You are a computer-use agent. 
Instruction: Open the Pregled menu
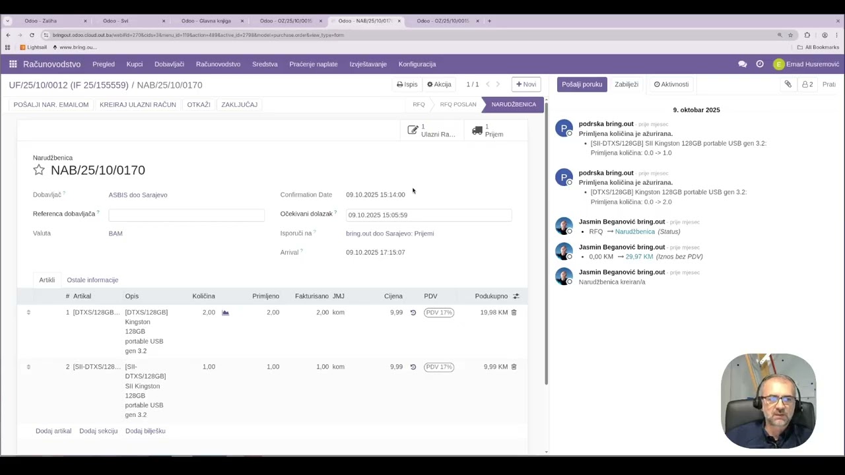104,64
